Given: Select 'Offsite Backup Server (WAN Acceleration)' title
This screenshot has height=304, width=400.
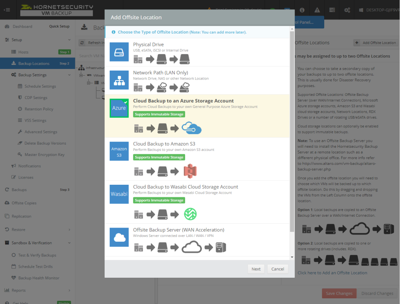Looking at the screenshot, I should [179, 230].
